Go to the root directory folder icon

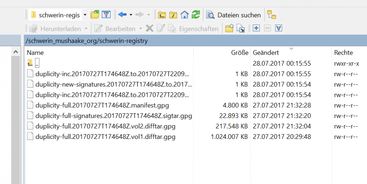click(x=173, y=15)
